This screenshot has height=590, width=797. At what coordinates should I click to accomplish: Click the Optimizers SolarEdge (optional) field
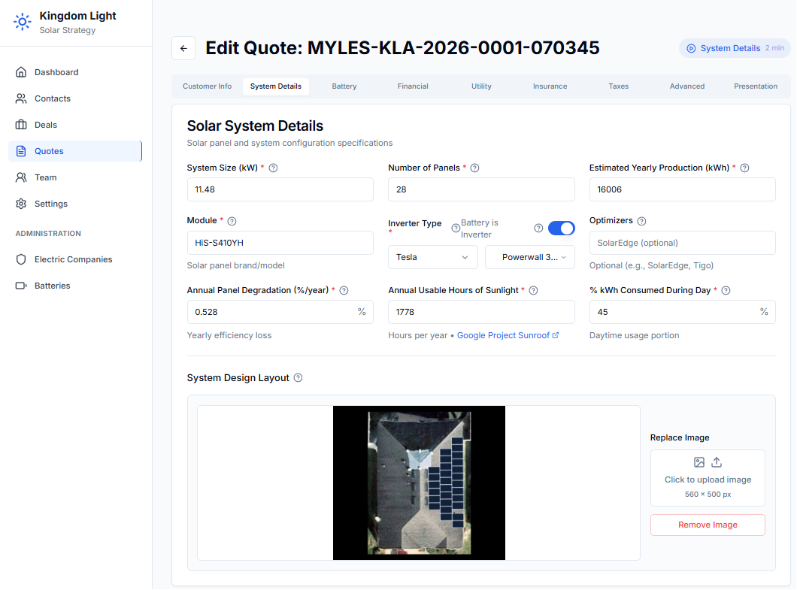[682, 243]
